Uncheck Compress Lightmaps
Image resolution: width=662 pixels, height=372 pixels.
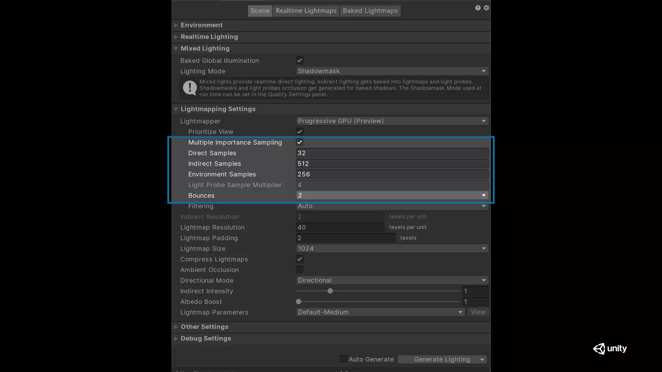tap(300, 259)
